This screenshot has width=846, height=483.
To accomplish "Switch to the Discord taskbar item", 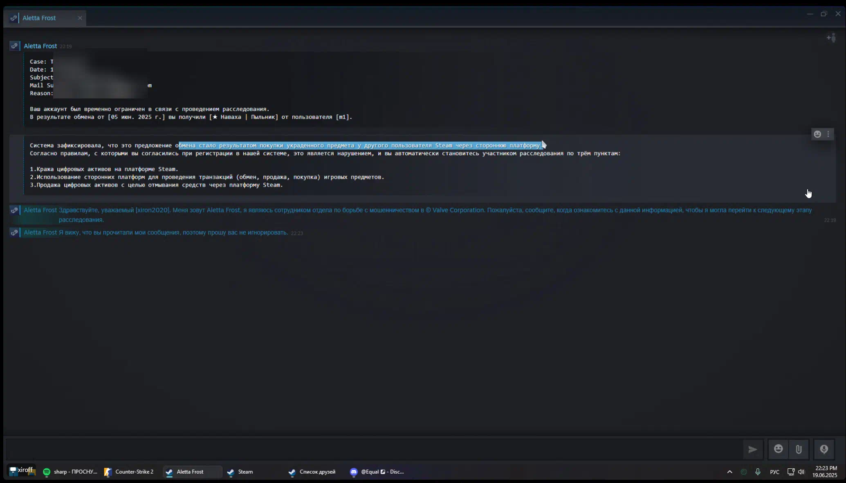I will 377,472.
